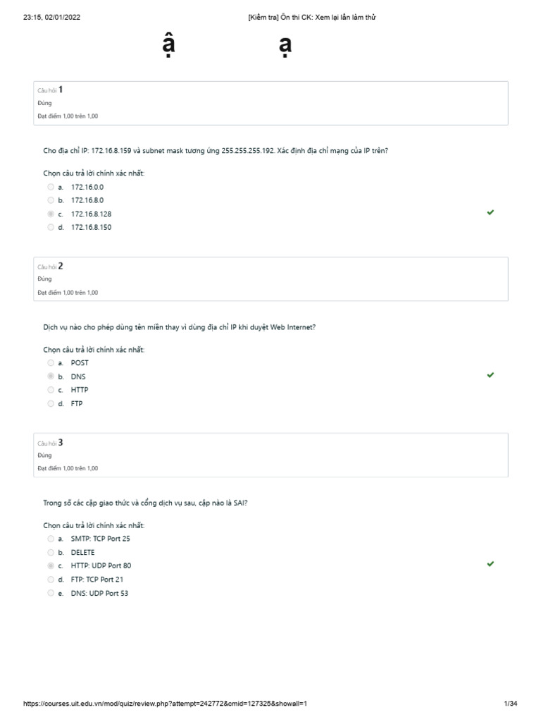Viewport: 541px width, 722px height.
Task: Choose radio option b. DELETE
Action: click(51, 552)
